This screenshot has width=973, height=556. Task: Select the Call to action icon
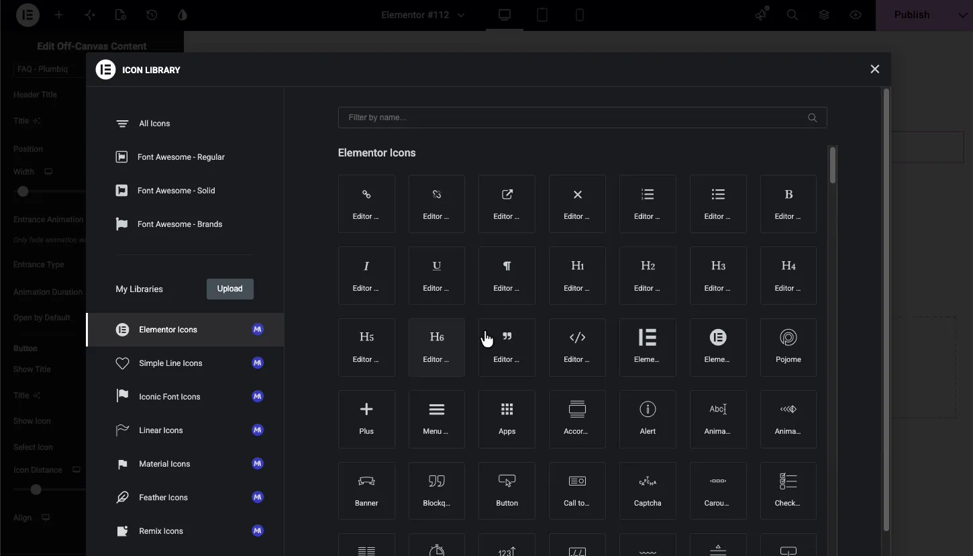577,491
